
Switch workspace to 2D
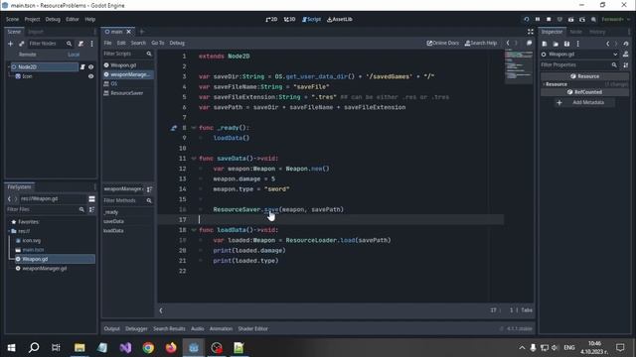(271, 19)
